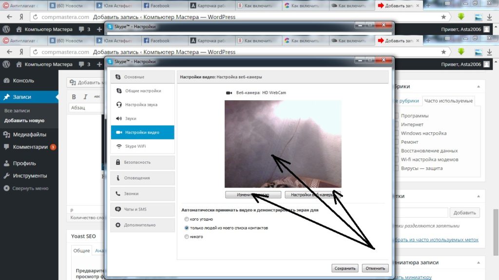This screenshot has height=280, width=499.
Task: Open Записи pin menu in WordPress
Action: pyautogui.click(x=29, y=97)
